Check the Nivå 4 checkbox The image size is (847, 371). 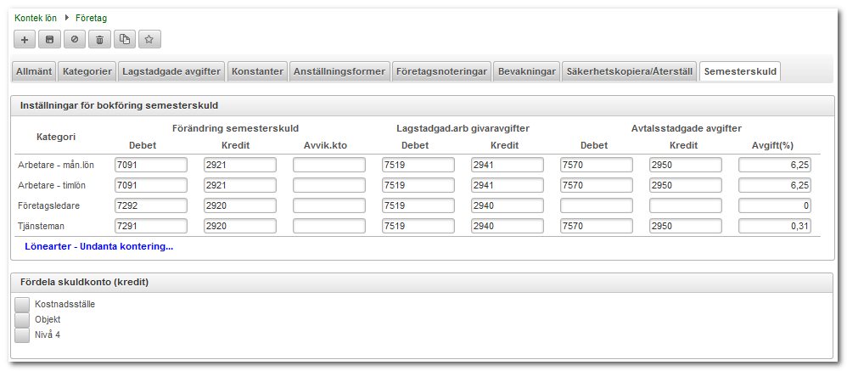[x=22, y=335]
